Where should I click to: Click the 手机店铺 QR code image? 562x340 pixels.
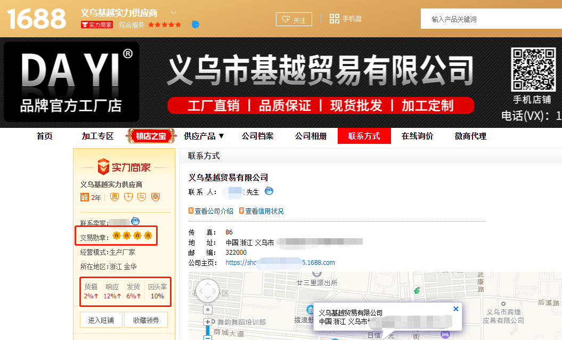pos(533,69)
